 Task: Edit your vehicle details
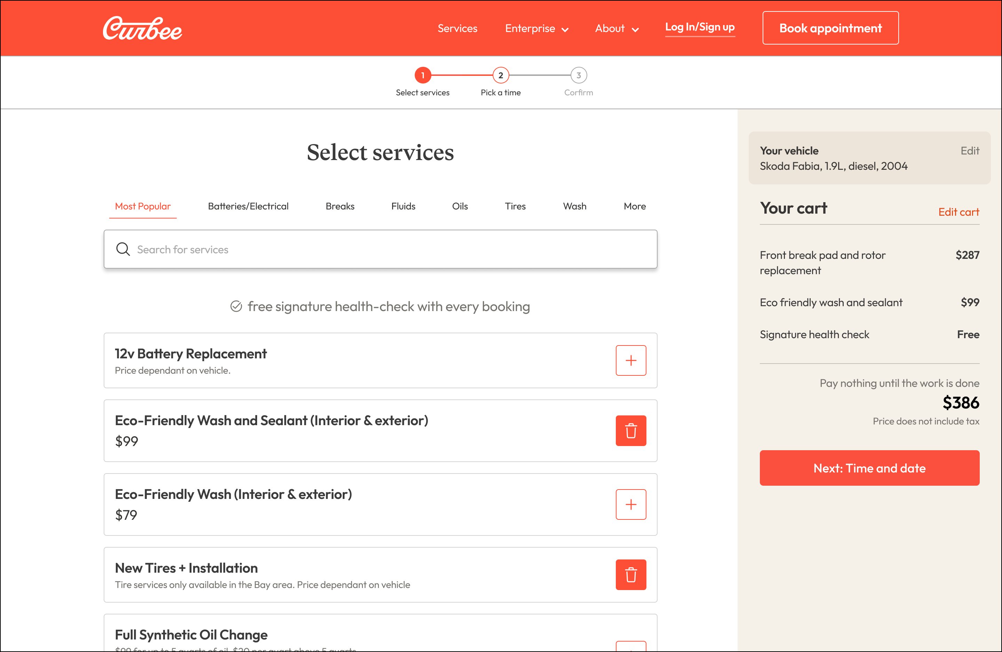970,151
